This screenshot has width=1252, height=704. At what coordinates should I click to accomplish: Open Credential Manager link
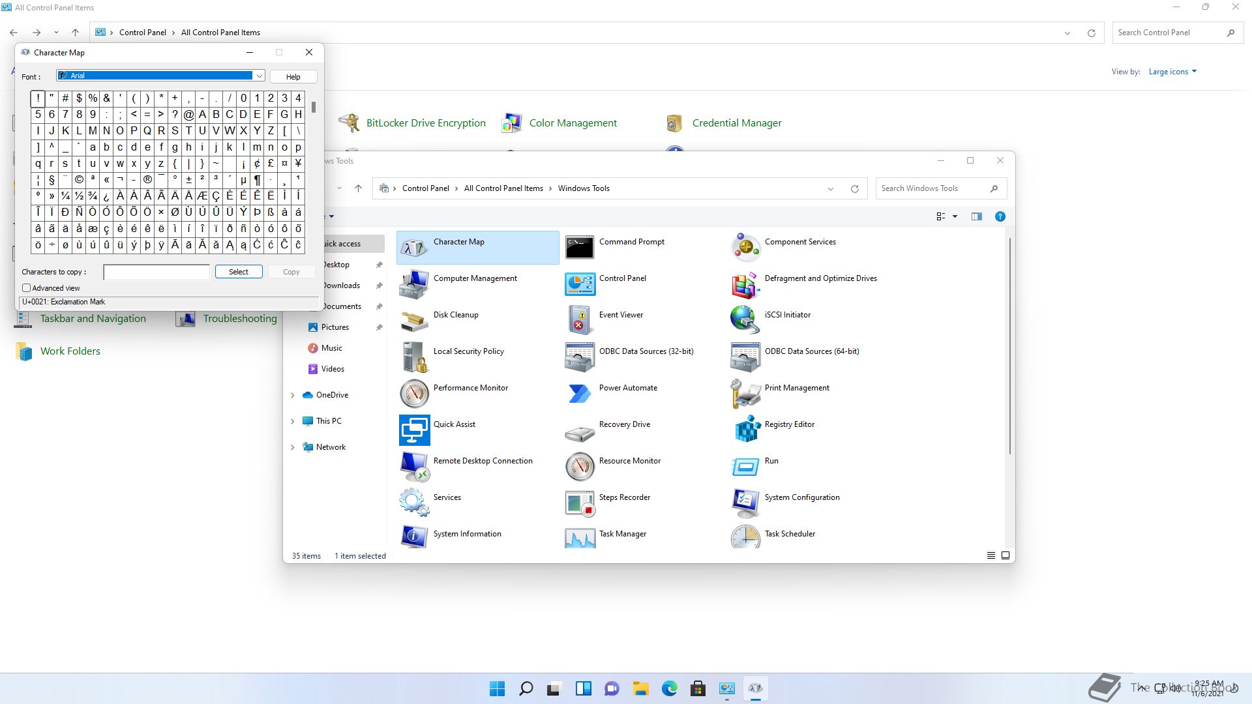click(737, 123)
